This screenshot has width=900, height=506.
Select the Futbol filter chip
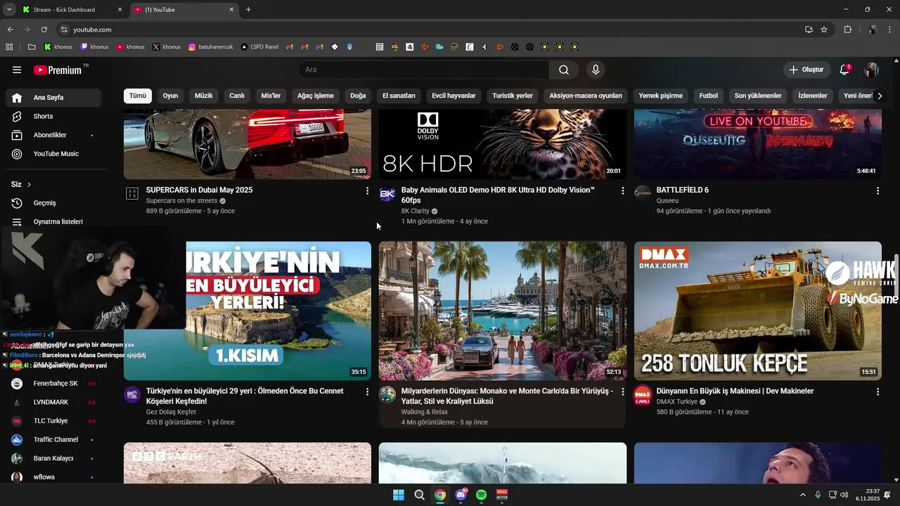709,96
